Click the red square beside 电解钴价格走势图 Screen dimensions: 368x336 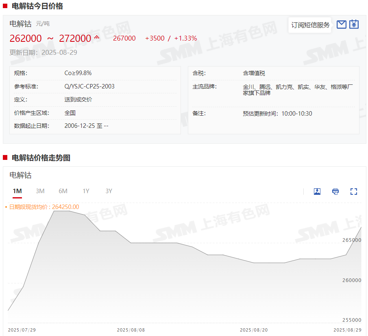coord(5,158)
